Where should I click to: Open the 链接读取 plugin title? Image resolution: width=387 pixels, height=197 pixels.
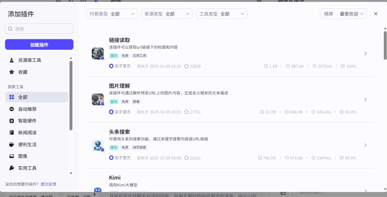tap(119, 40)
